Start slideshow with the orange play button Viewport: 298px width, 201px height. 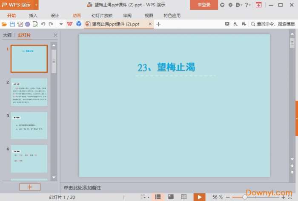click(x=199, y=197)
